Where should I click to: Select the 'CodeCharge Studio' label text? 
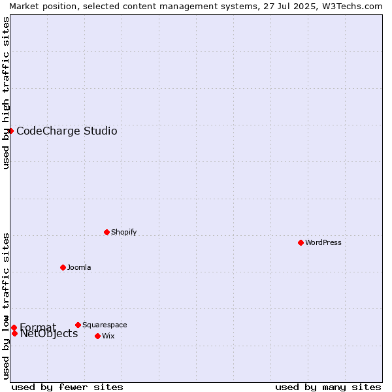(67, 131)
